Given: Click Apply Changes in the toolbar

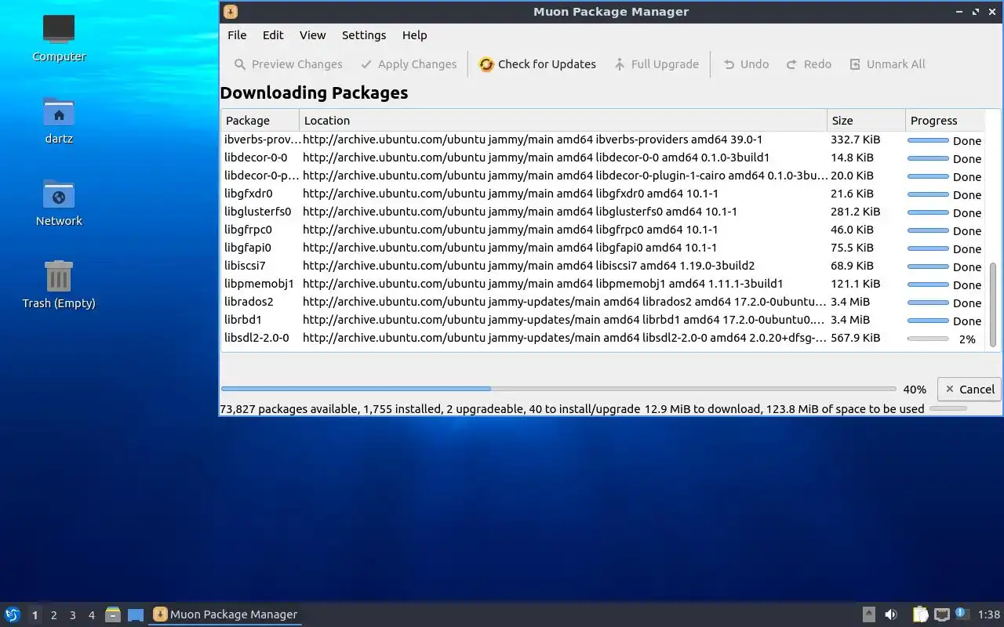Looking at the screenshot, I should 408,64.
